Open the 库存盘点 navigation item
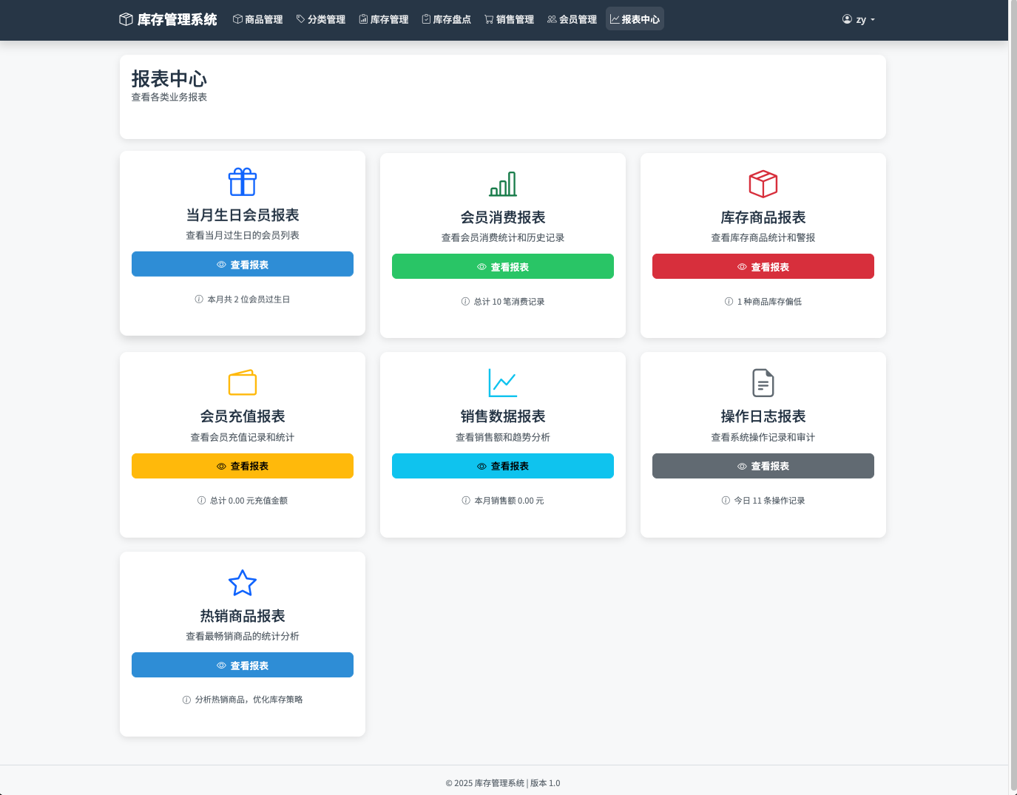 (x=447, y=19)
